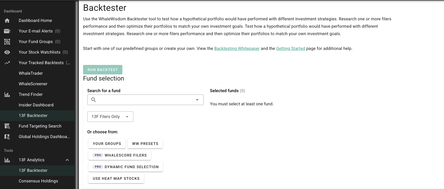Open the E-mail Alerts envelope icon
444x189 pixels.
[x=7, y=31]
